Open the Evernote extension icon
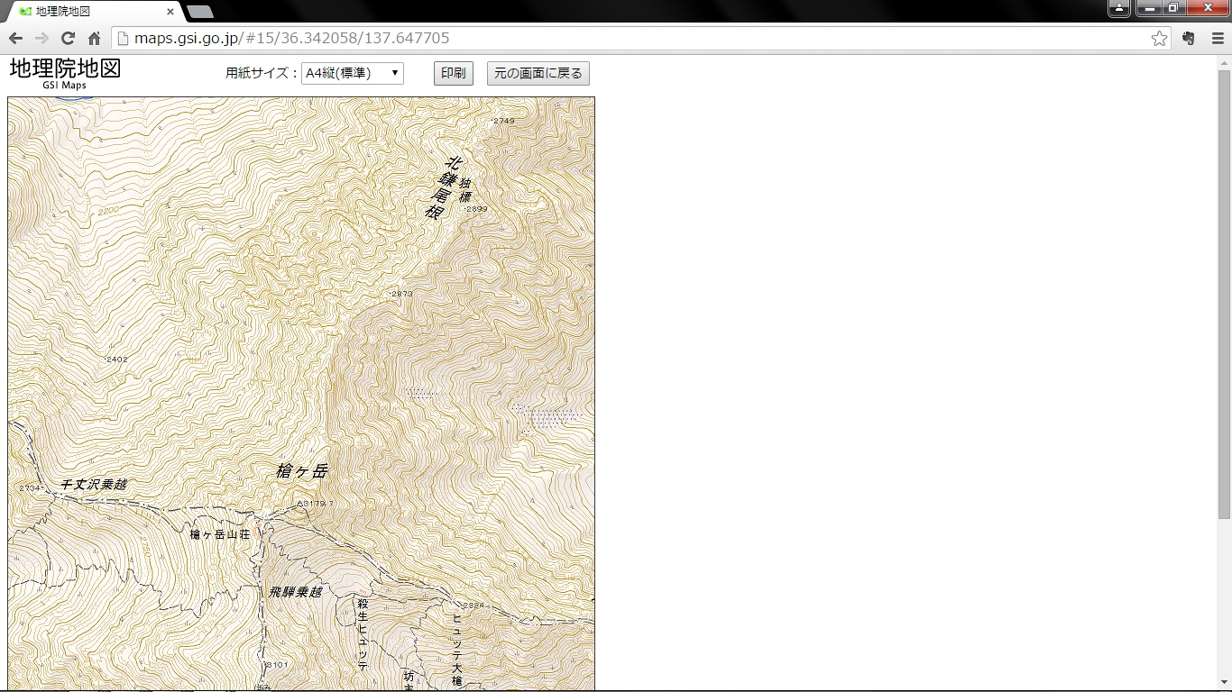This screenshot has width=1232, height=692. (1189, 39)
